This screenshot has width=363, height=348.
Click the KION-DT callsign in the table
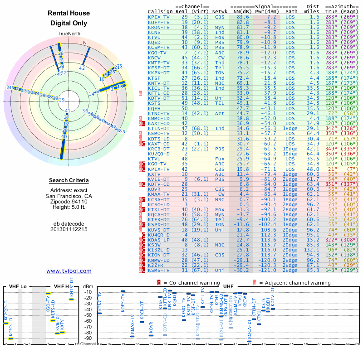click(x=158, y=255)
